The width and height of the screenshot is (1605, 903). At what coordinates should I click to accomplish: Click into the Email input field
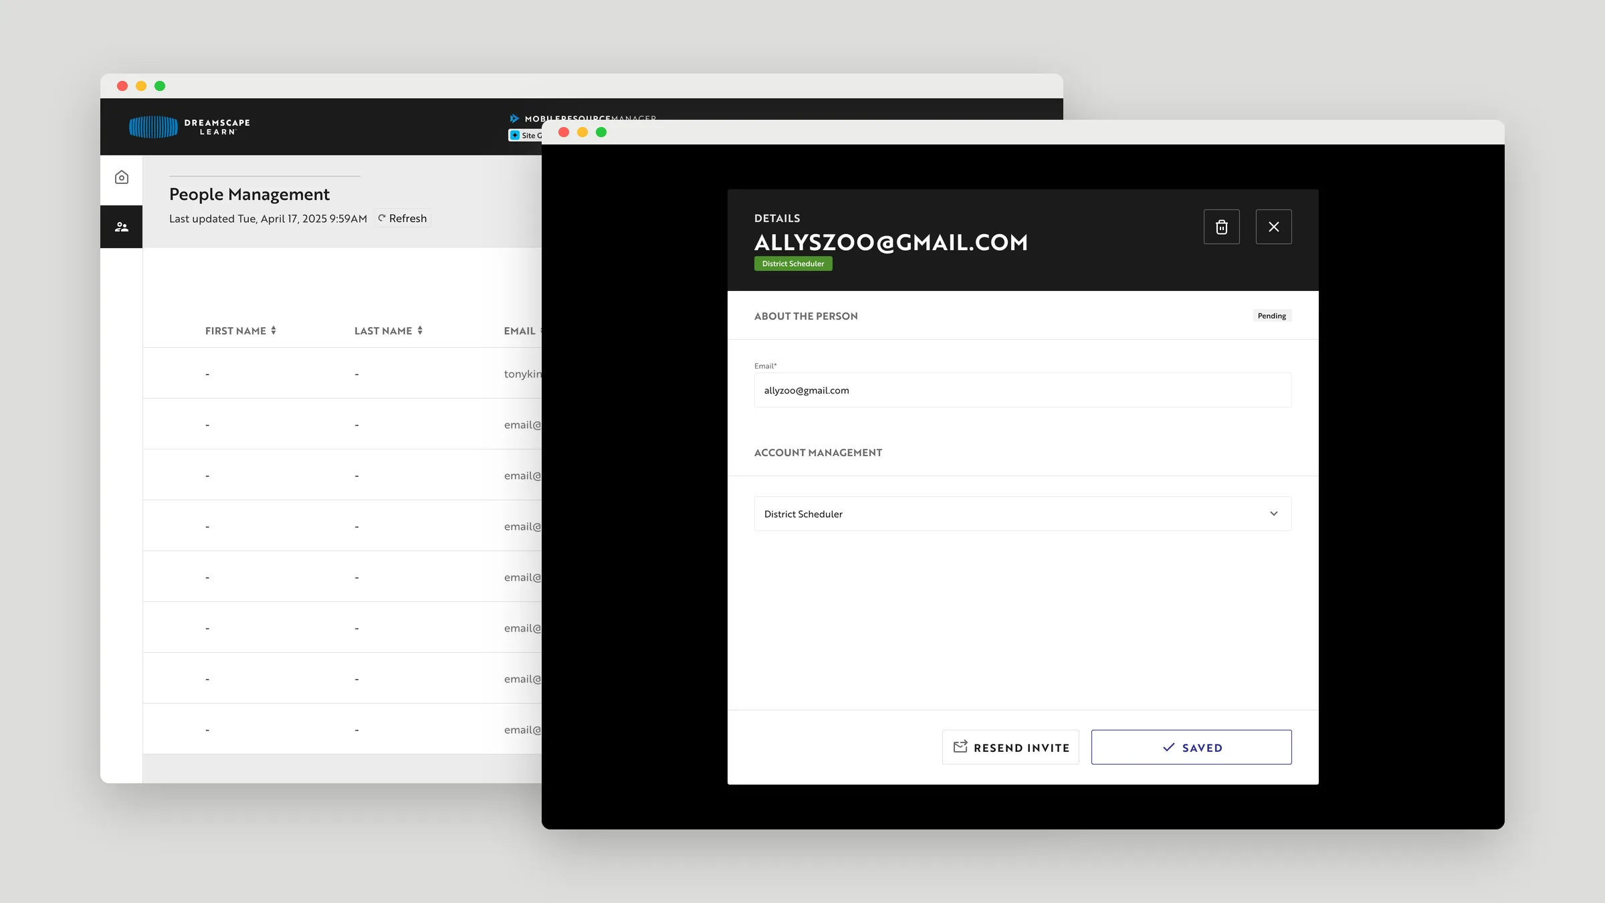[x=1023, y=390]
